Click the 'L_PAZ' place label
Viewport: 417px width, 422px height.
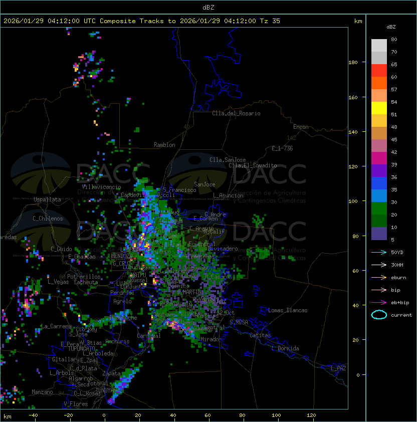tap(338, 368)
